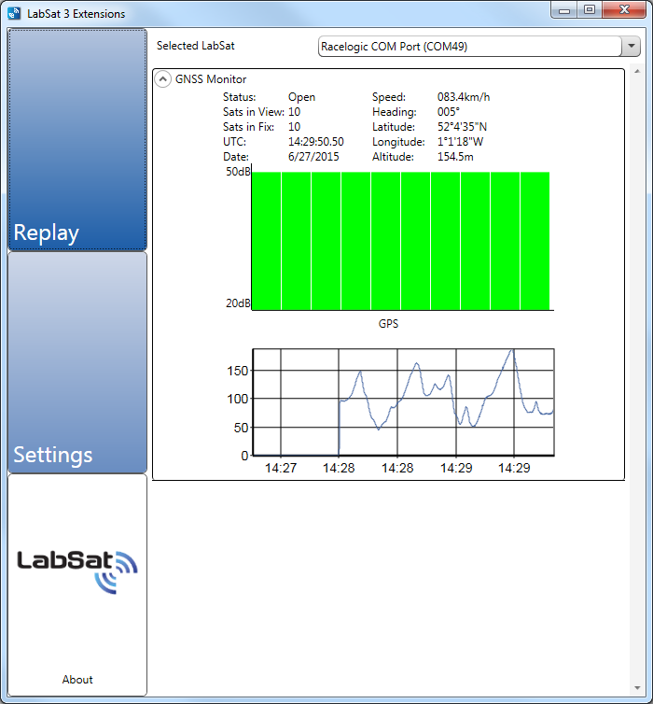
Task: Click the scrollbar down arrow
Action: 637,688
